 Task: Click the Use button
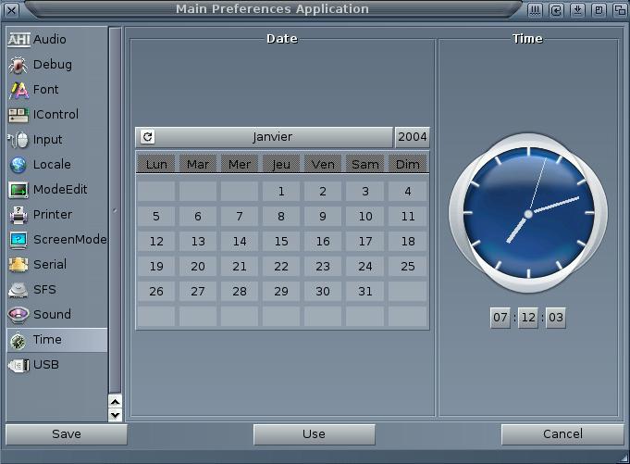(x=315, y=434)
